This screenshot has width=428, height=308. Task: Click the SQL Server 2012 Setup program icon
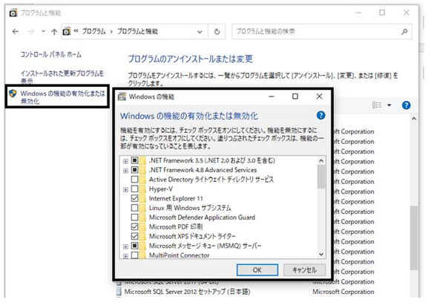coord(119,292)
